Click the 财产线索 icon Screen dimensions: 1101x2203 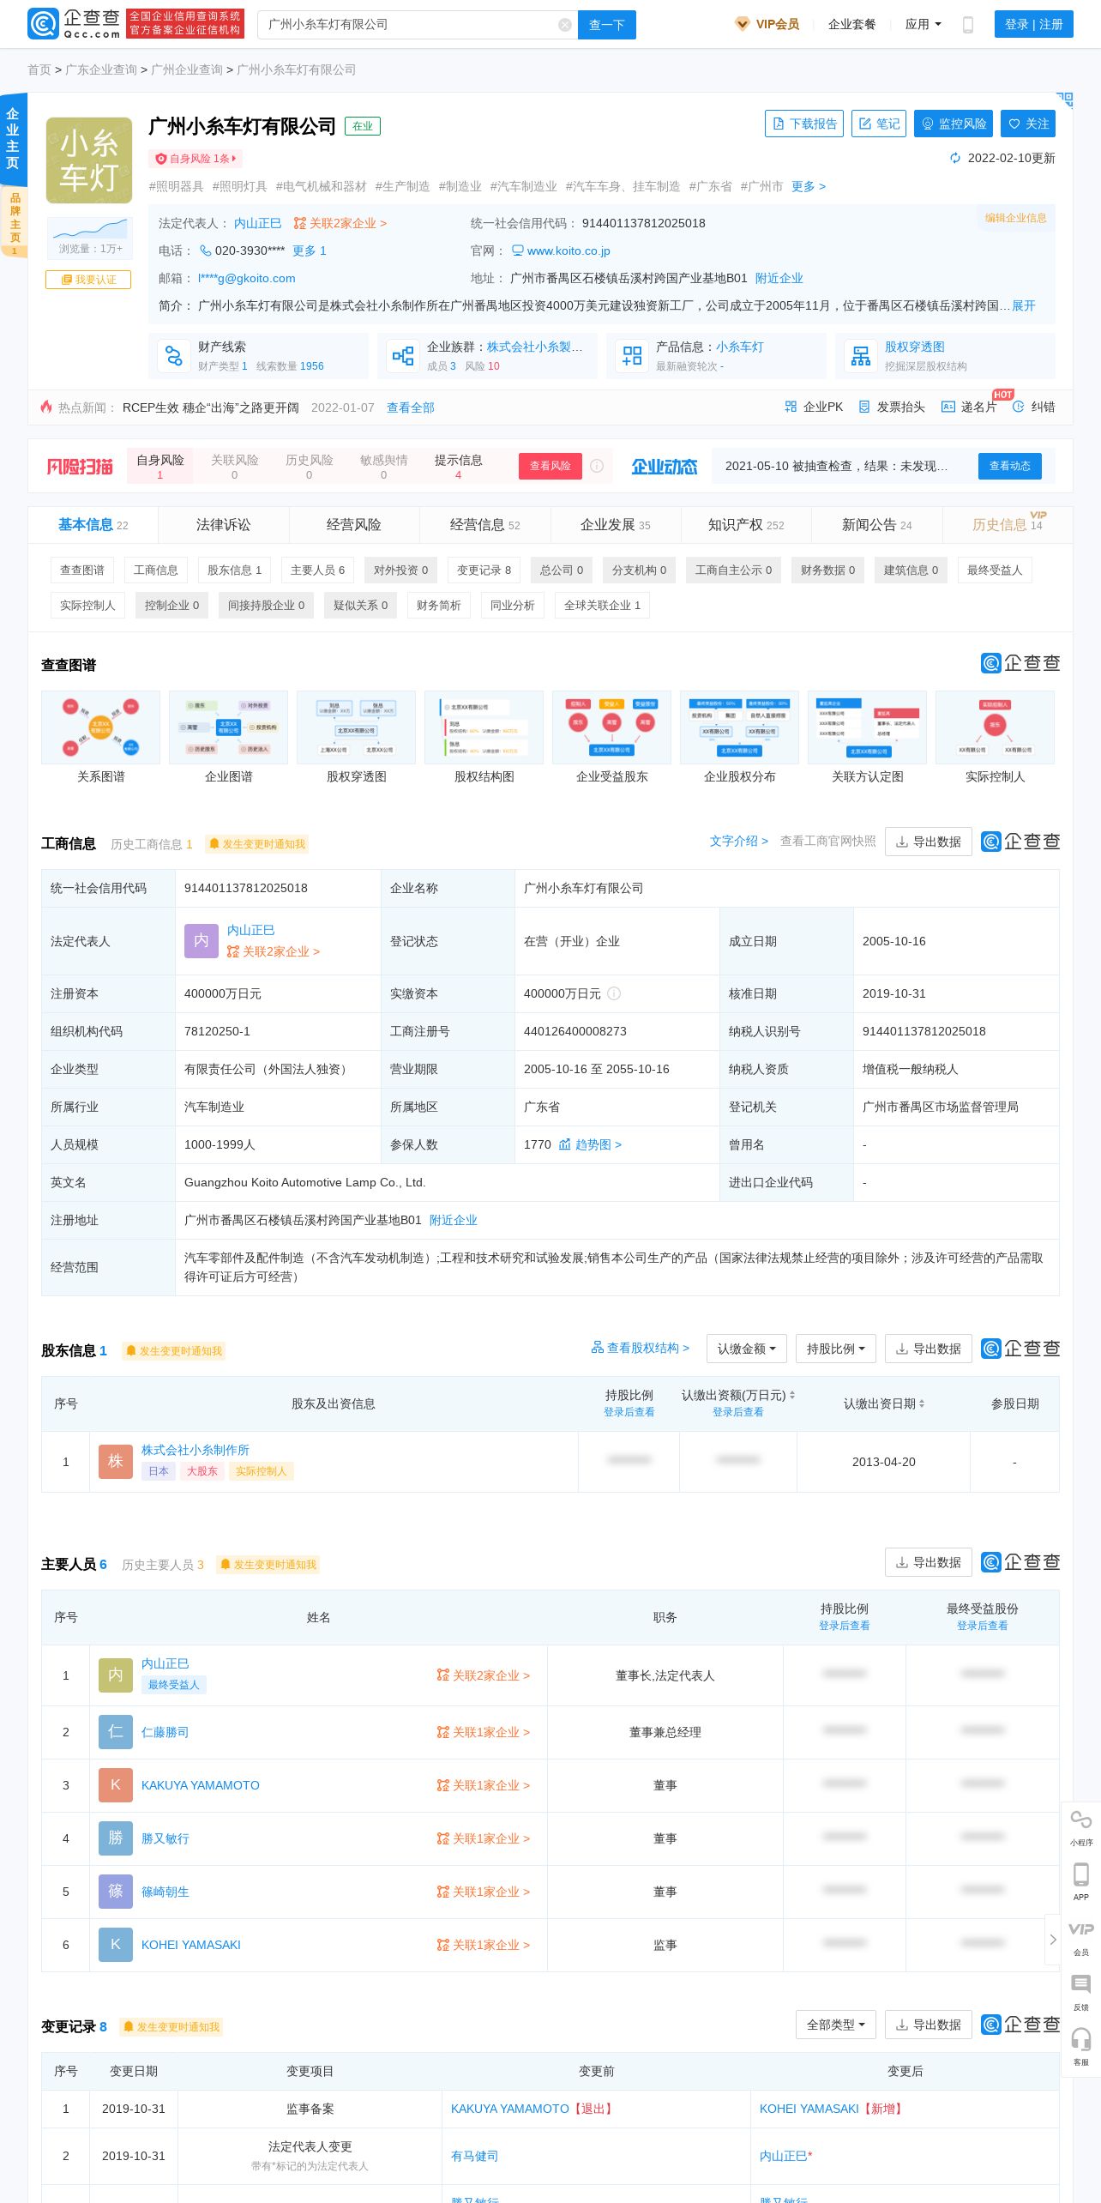pyautogui.click(x=174, y=356)
